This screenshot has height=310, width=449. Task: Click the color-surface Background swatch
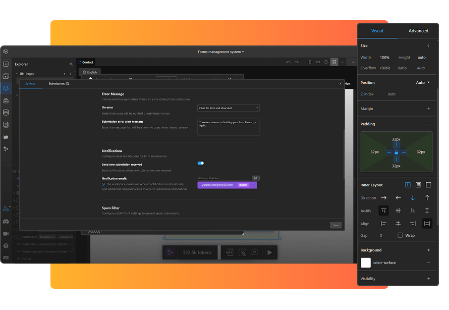[366, 263]
